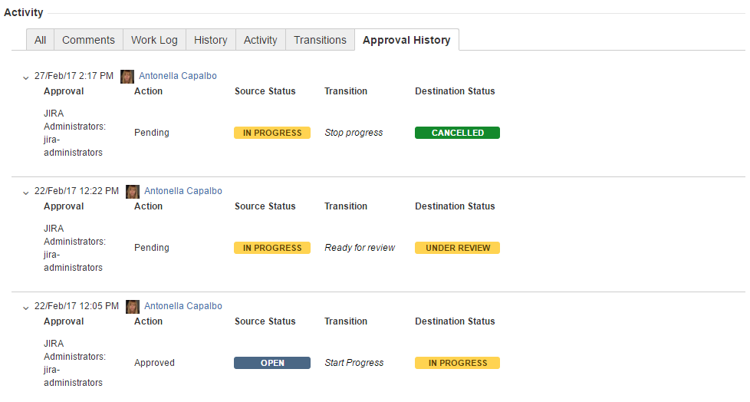Collapse the 22/Feb/17 12:22 PM approval entry
This screenshot has width=750, height=402.
tap(26, 192)
